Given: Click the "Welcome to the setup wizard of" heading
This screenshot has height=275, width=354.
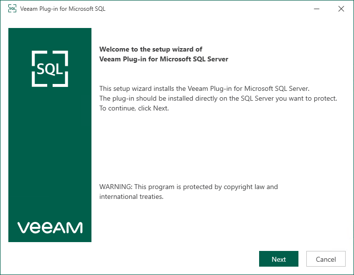Looking at the screenshot, I should [151, 49].
